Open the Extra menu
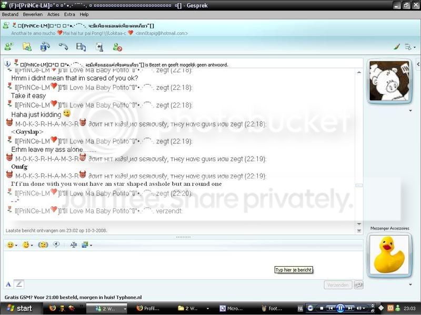Viewport: 421px width, 315px height. (x=69, y=15)
